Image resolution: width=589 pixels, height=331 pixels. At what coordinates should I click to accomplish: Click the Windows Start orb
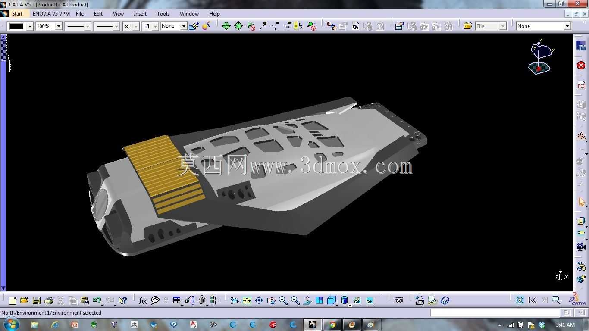11,325
